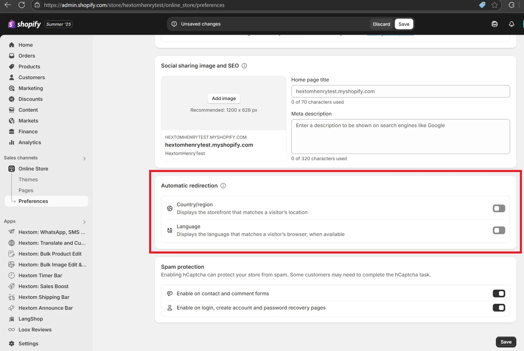Open notifications bell icon

(x=512, y=24)
